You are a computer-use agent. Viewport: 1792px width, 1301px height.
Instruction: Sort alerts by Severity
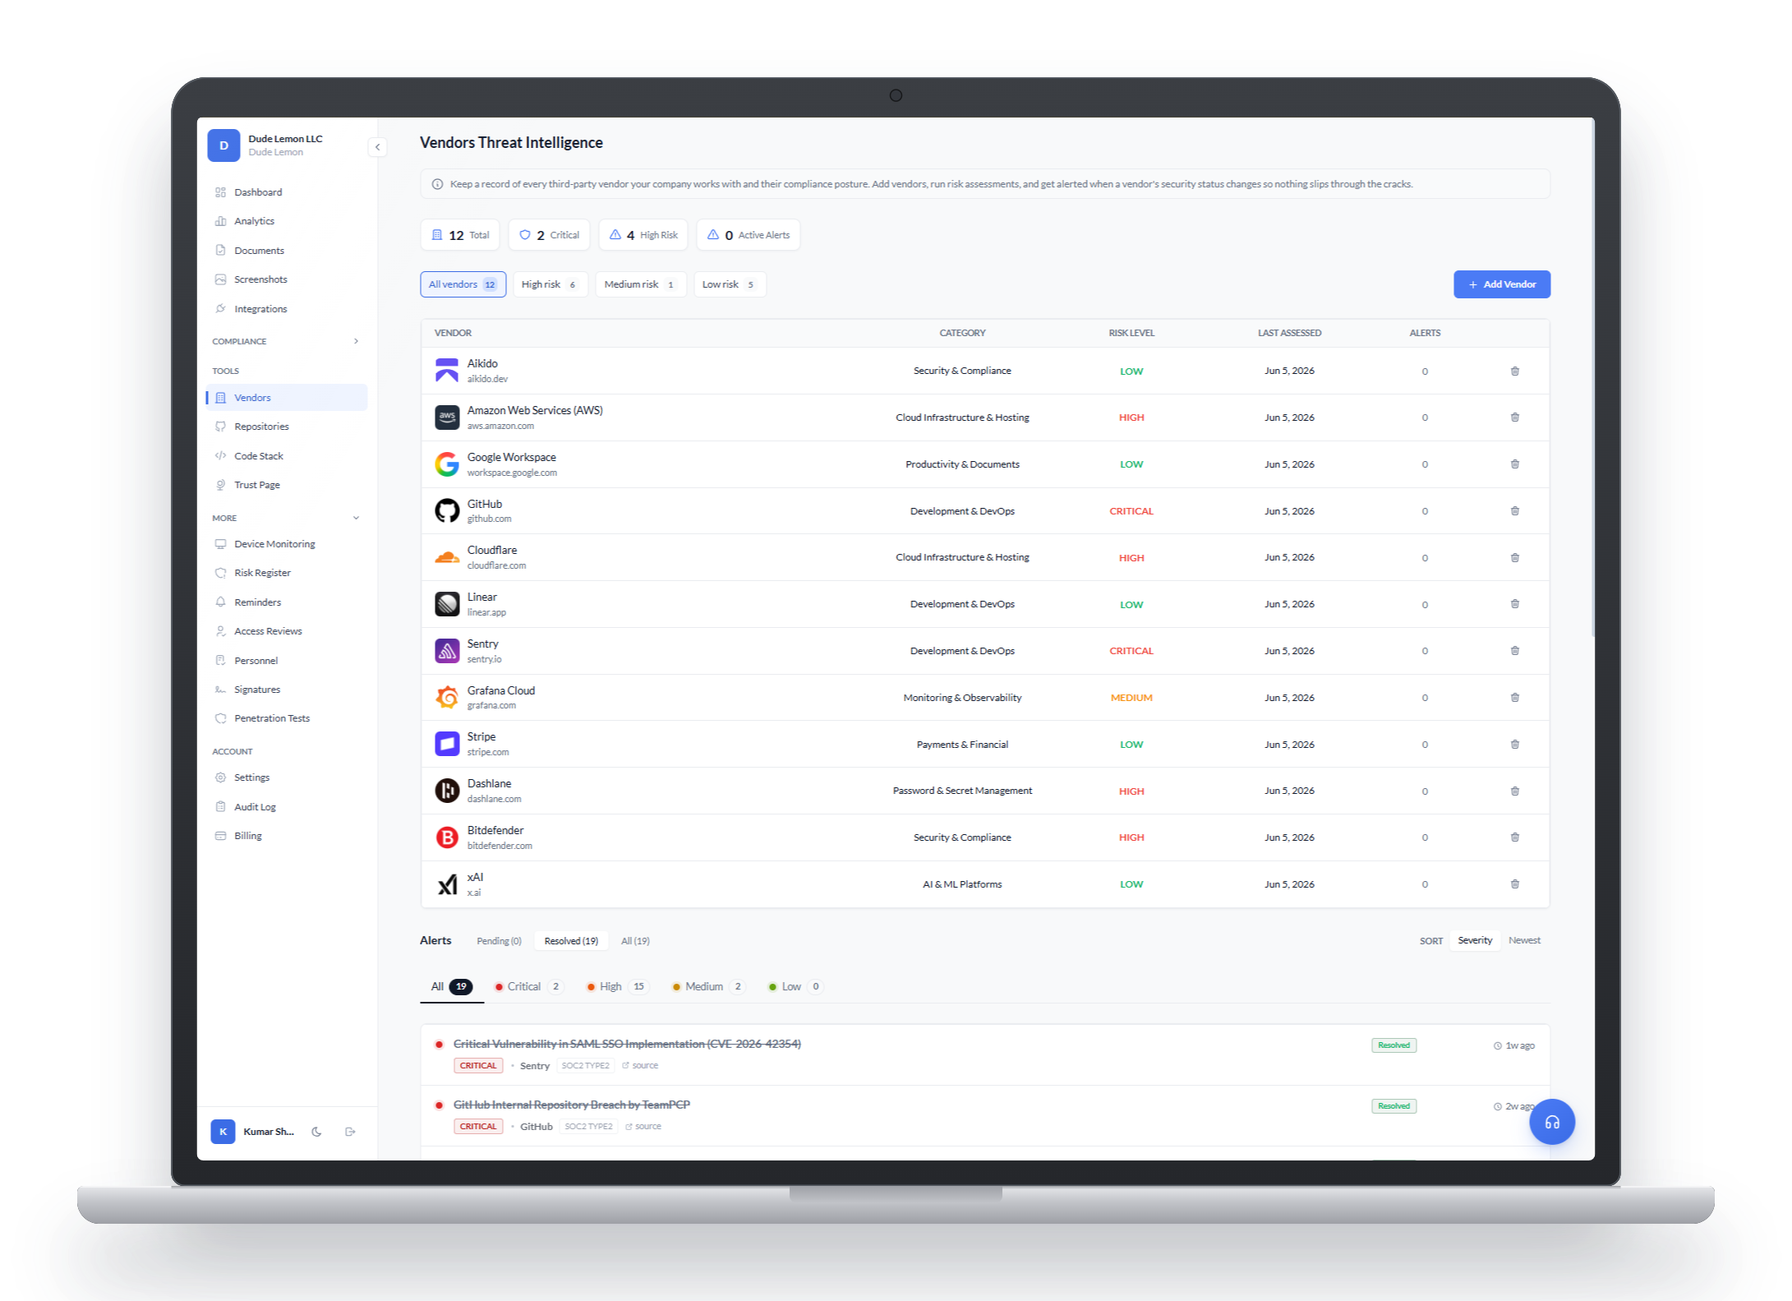click(x=1475, y=940)
